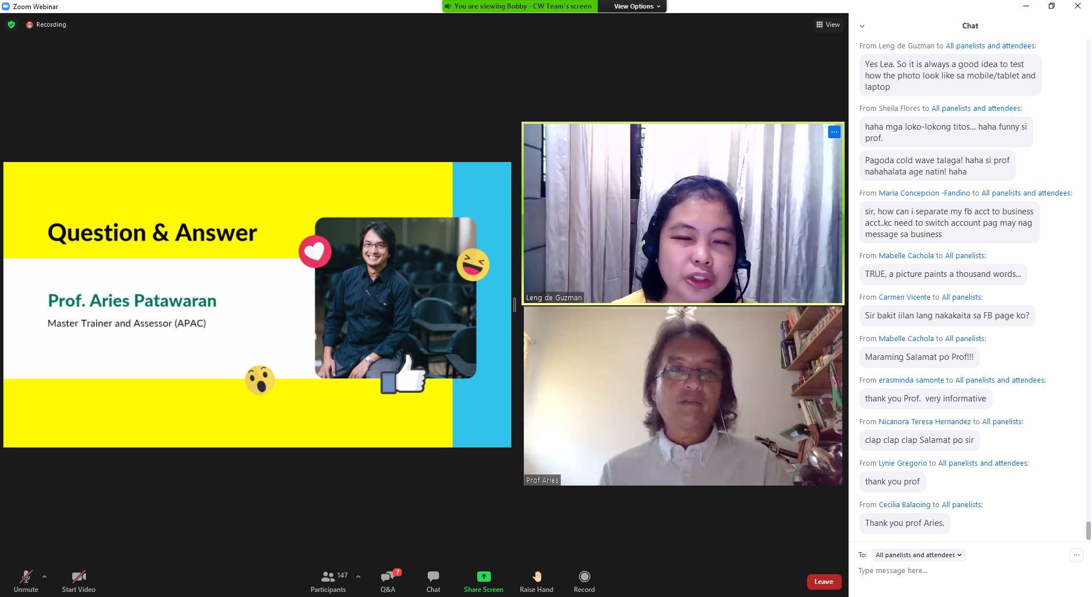Click message "thank you Prof. very informative"

925,399
